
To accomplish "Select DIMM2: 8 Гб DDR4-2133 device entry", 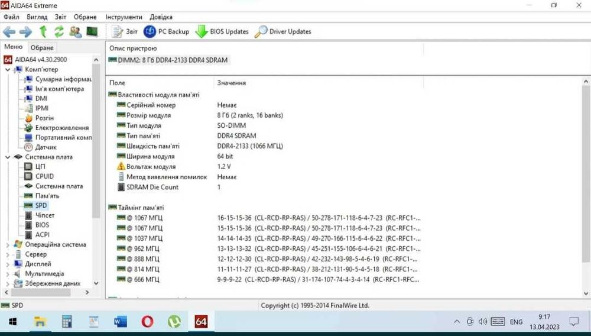I will point(168,60).
